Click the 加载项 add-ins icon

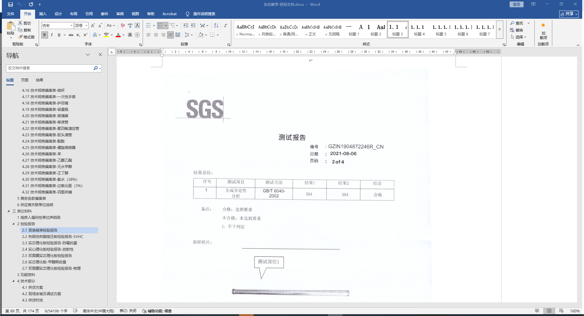point(543,30)
